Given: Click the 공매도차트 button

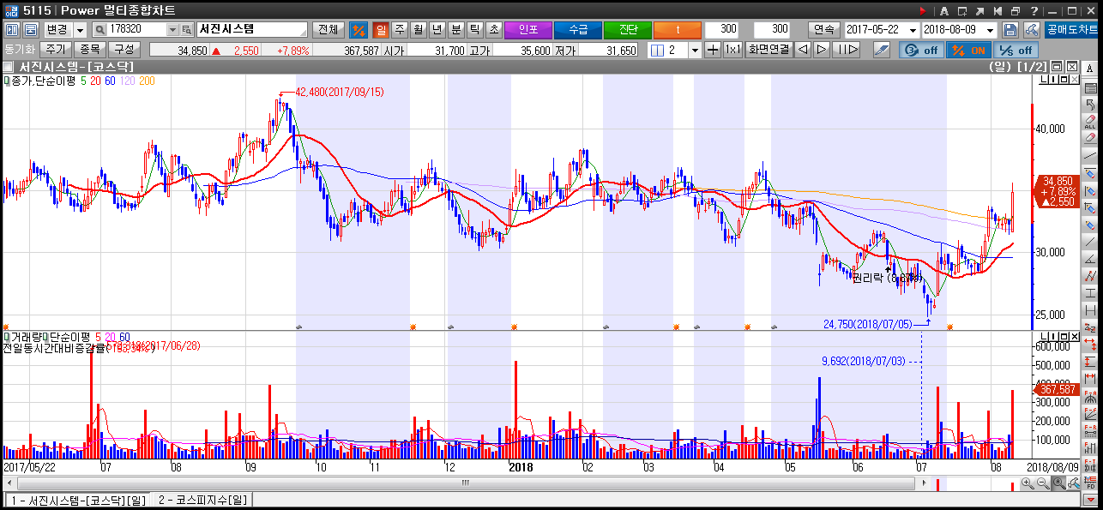Looking at the screenshot, I should click(x=1070, y=29).
